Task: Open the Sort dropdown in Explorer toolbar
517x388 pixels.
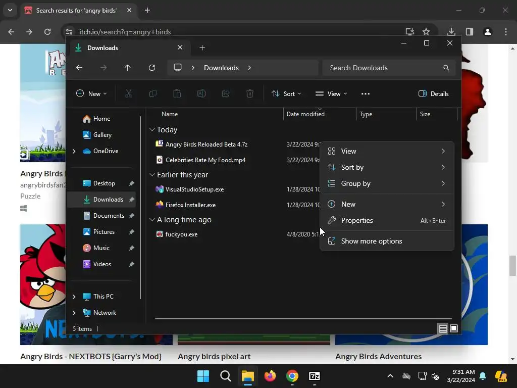Action: pos(286,93)
